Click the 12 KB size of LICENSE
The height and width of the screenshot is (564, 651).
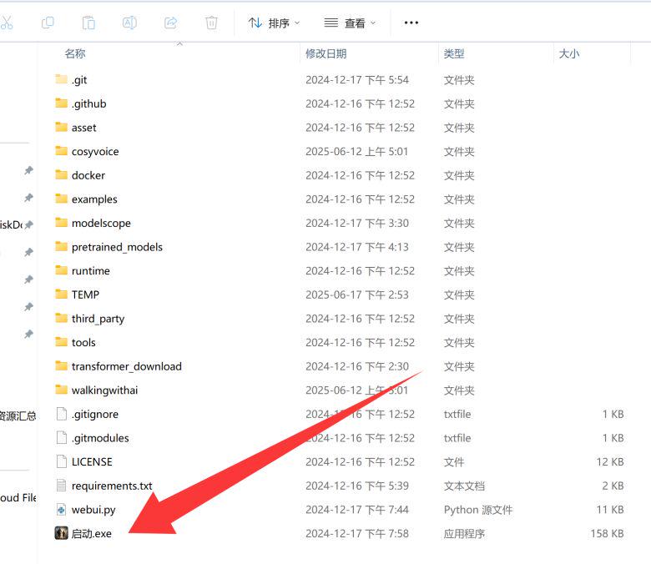tap(610, 462)
